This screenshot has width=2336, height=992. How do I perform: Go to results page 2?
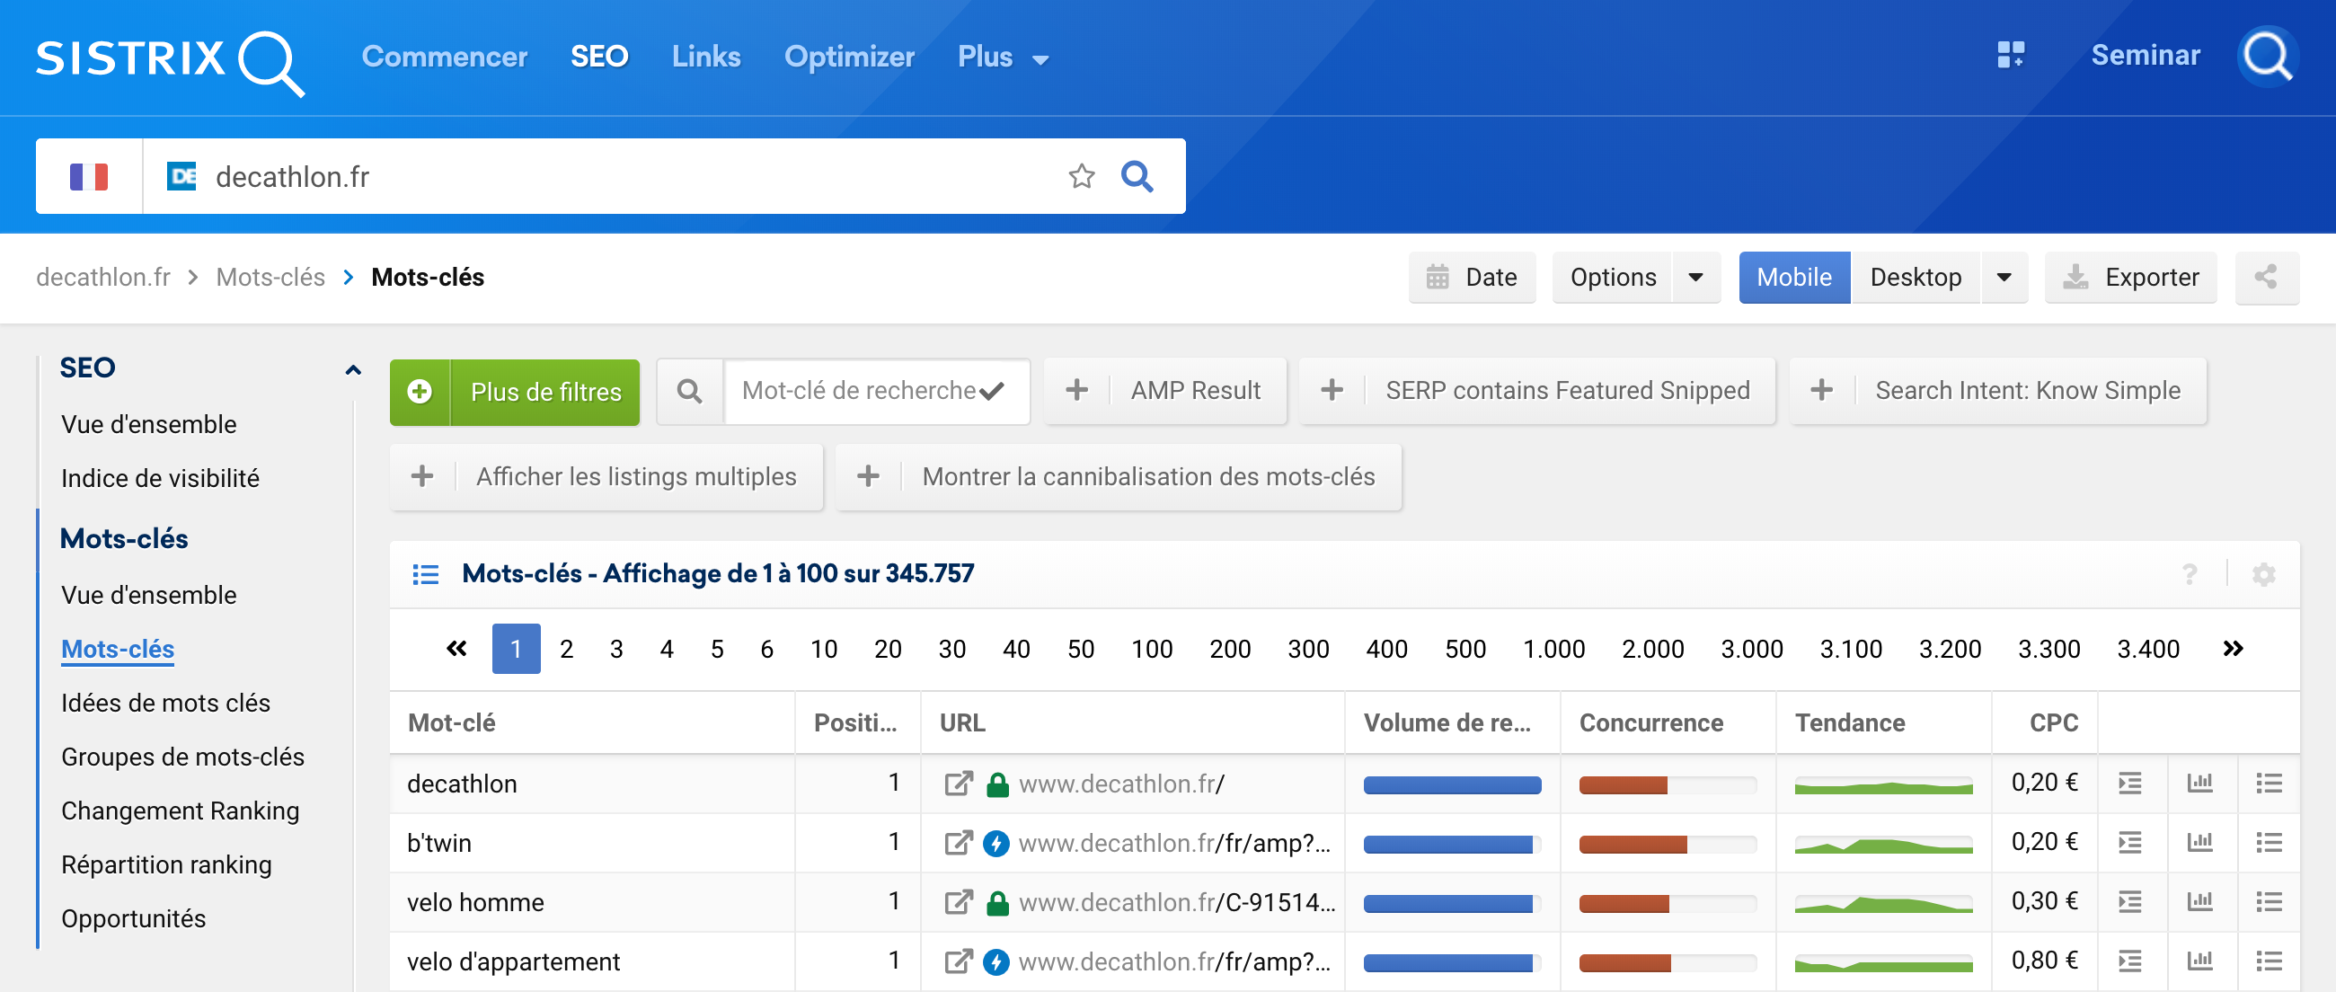click(x=566, y=649)
